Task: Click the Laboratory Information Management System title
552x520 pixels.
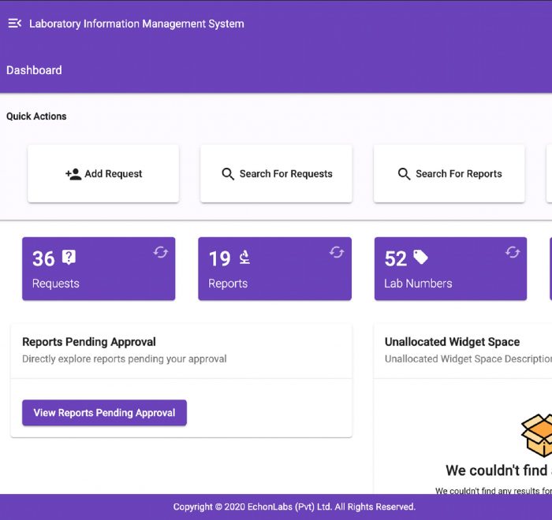Action: (x=136, y=24)
